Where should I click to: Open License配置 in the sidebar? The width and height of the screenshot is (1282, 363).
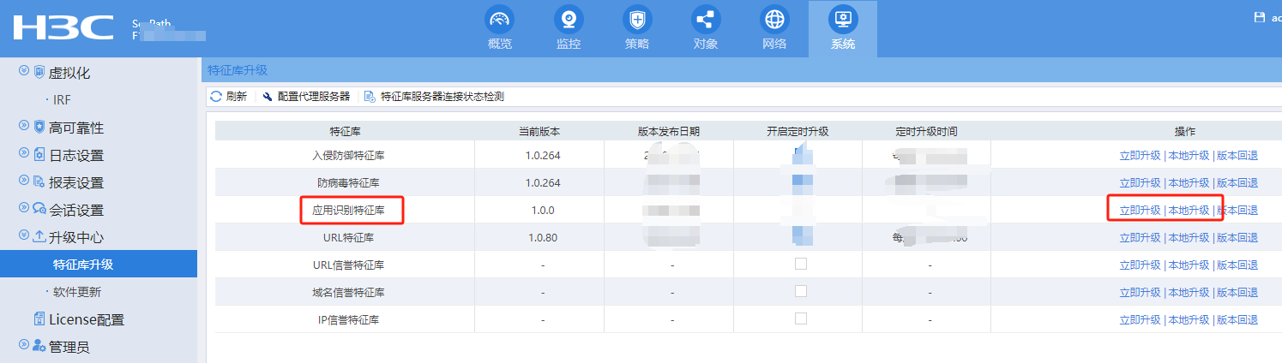point(86,319)
